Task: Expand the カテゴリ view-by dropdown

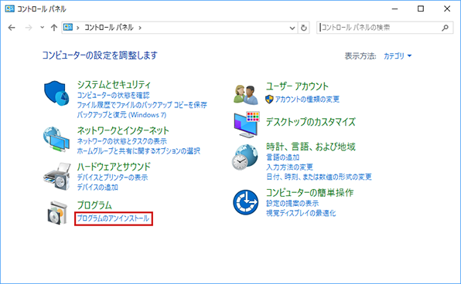Action: point(398,56)
